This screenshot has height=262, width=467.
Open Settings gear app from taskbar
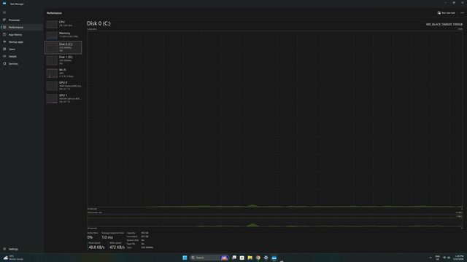(x=266, y=258)
